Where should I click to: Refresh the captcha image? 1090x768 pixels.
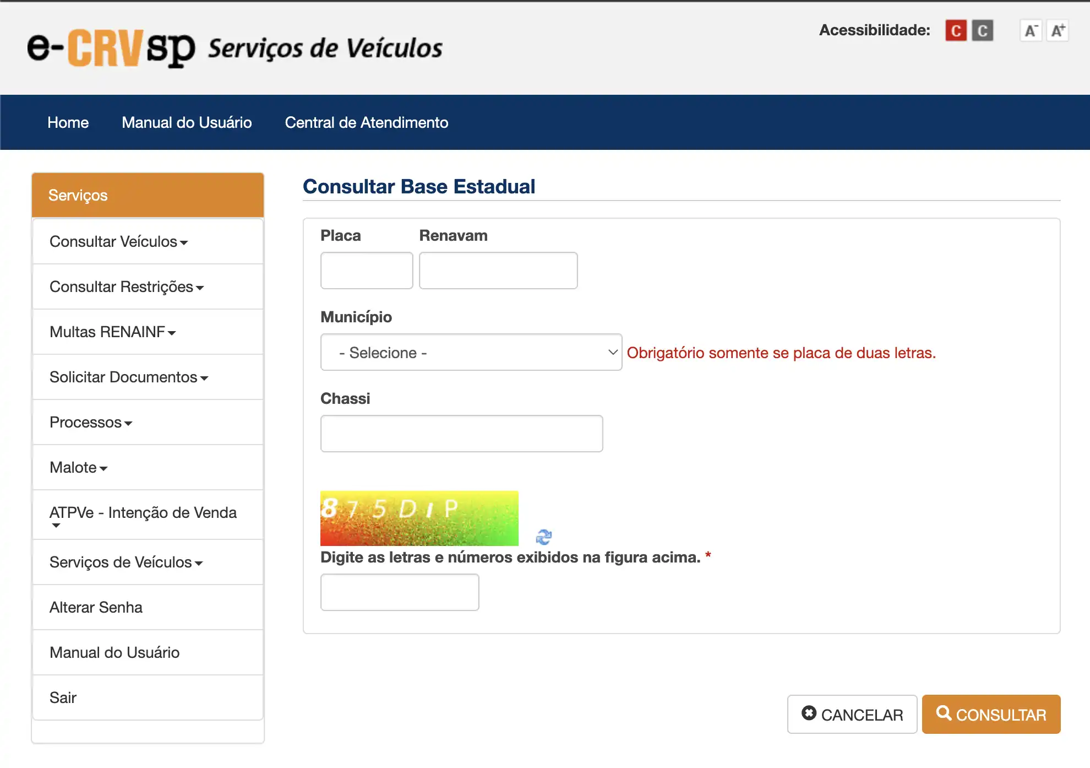[x=544, y=537]
